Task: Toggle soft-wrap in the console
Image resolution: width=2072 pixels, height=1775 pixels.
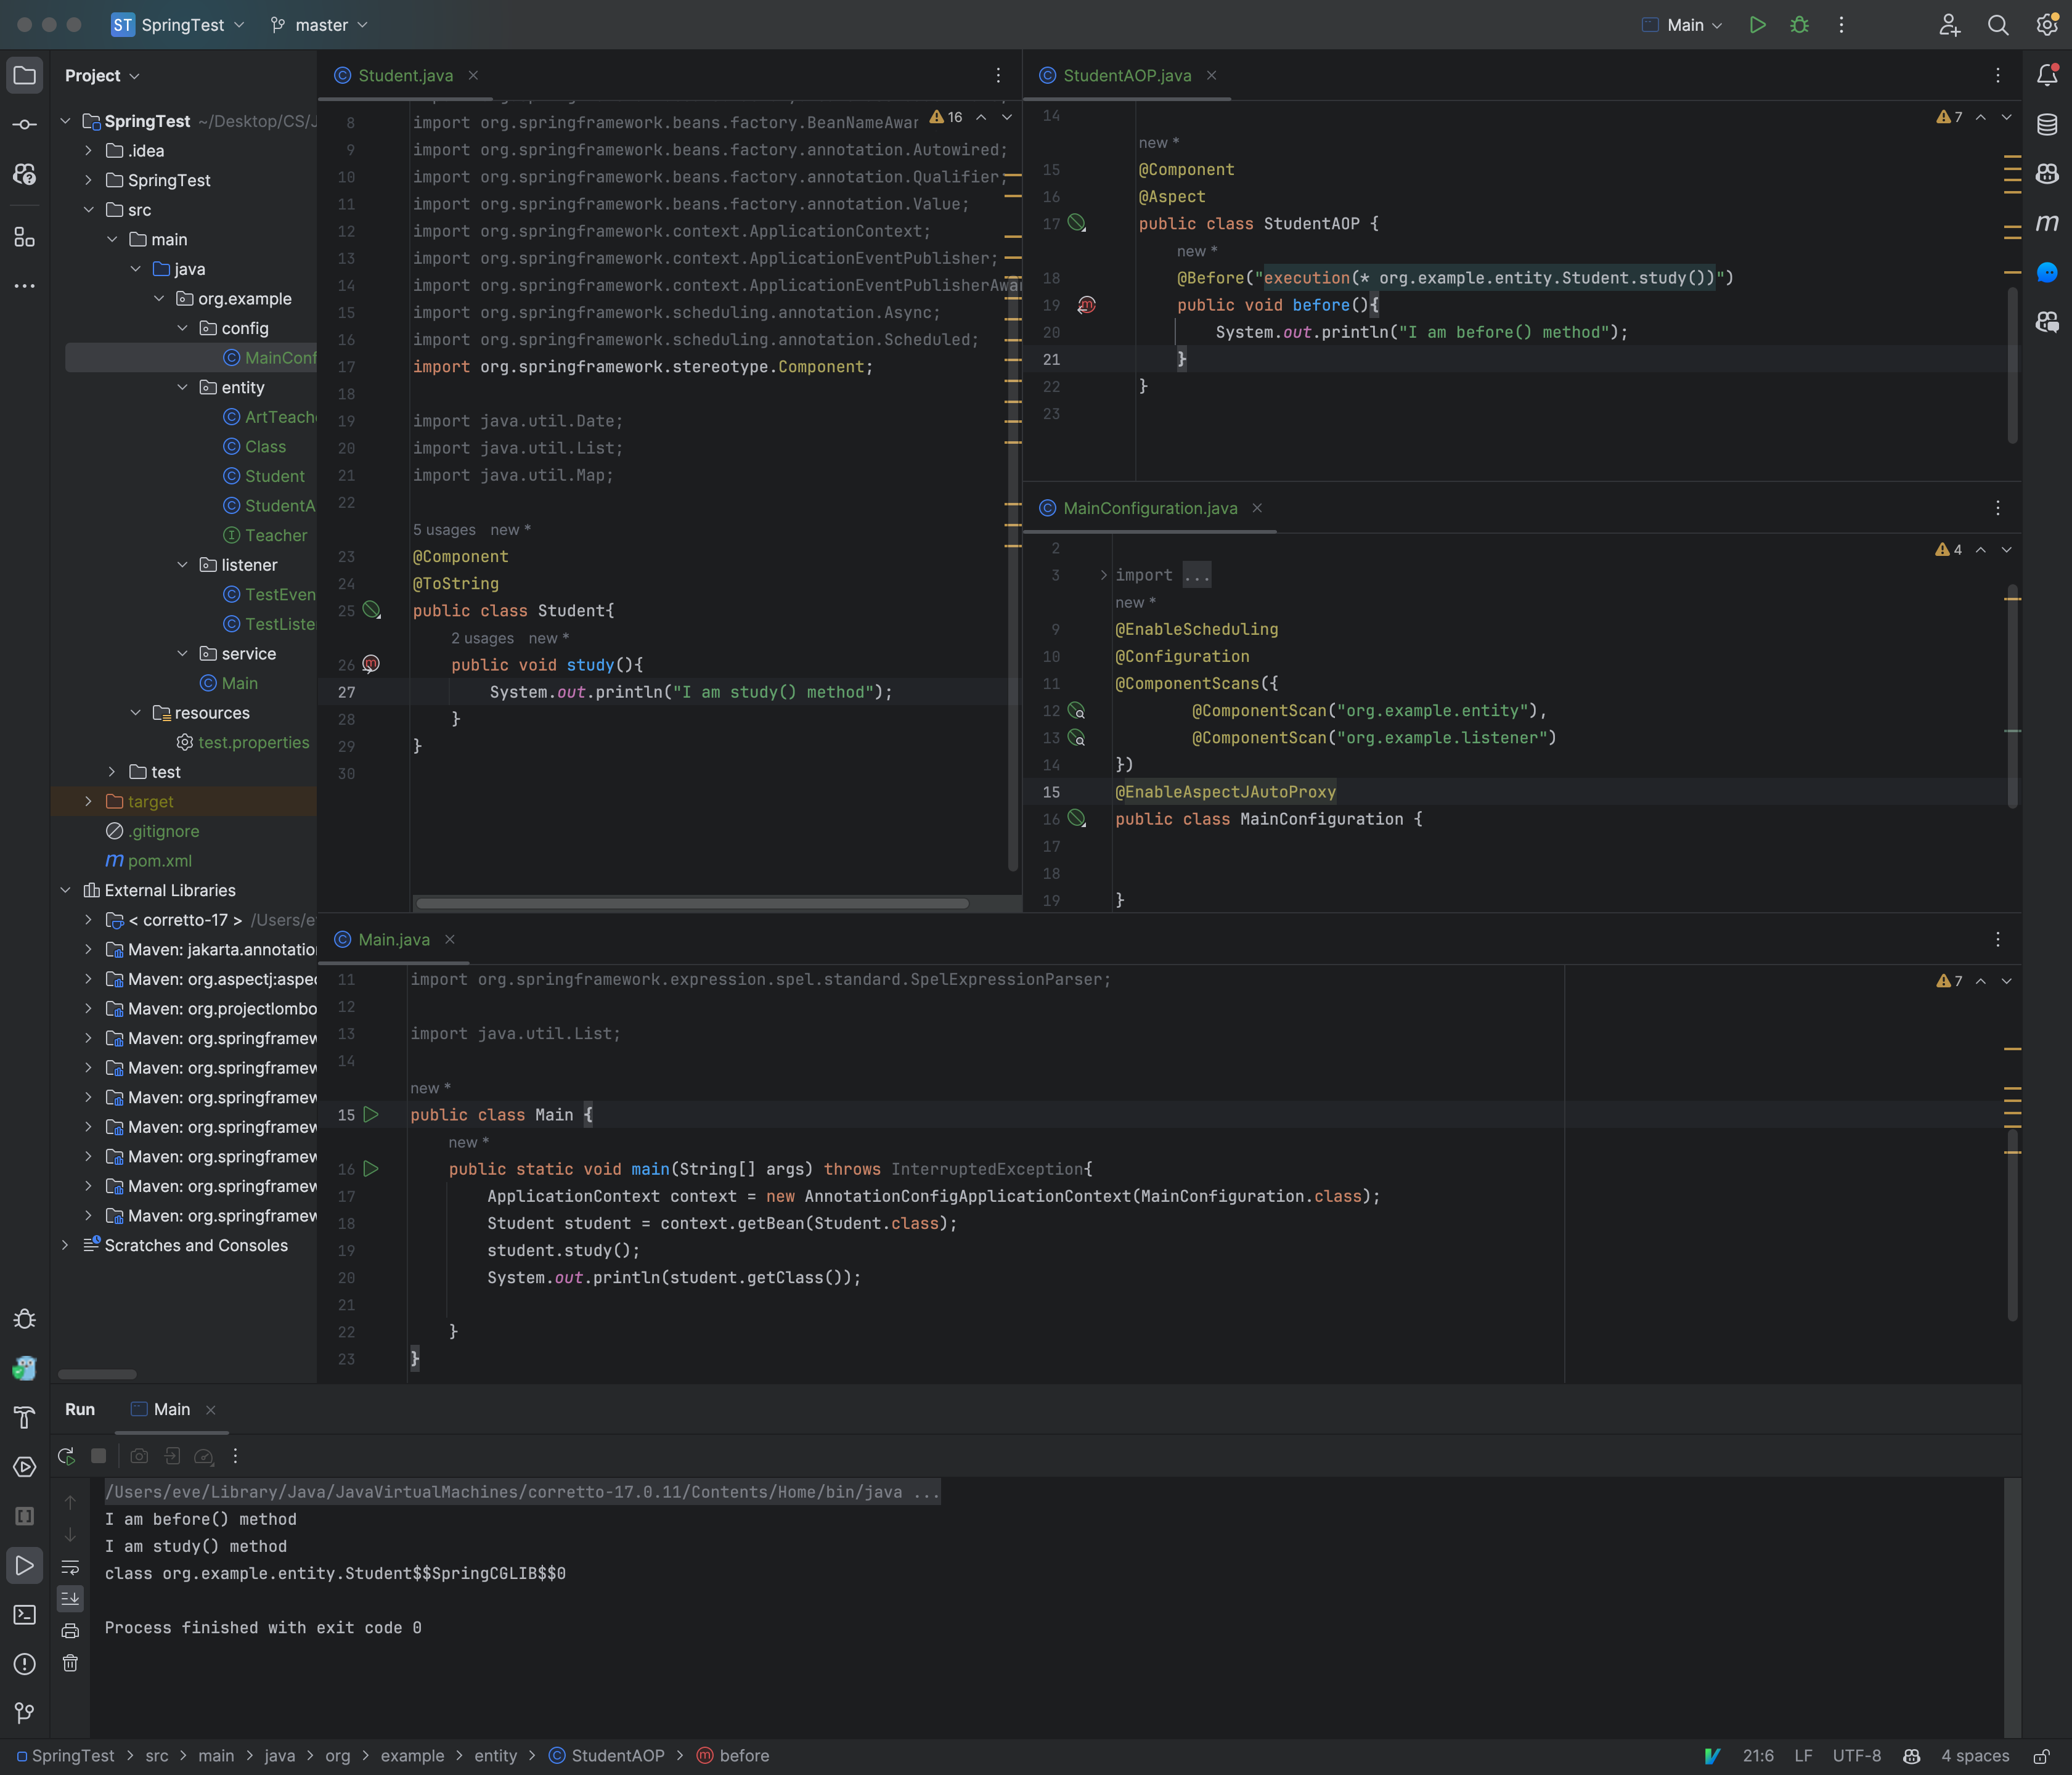Action: point(70,1567)
